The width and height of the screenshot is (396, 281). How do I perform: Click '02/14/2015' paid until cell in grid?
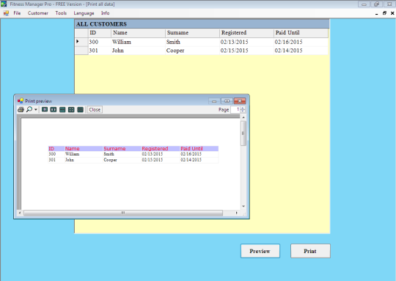[x=301, y=51]
